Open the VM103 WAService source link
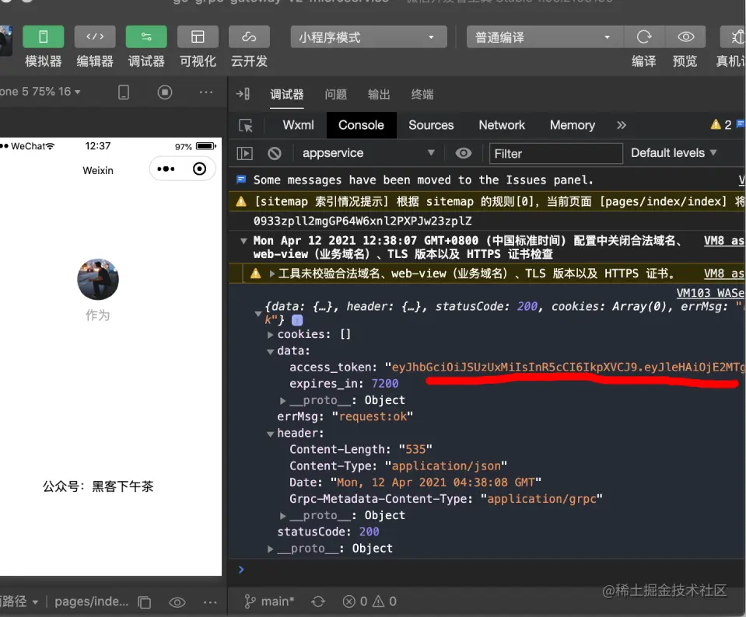 point(710,293)
